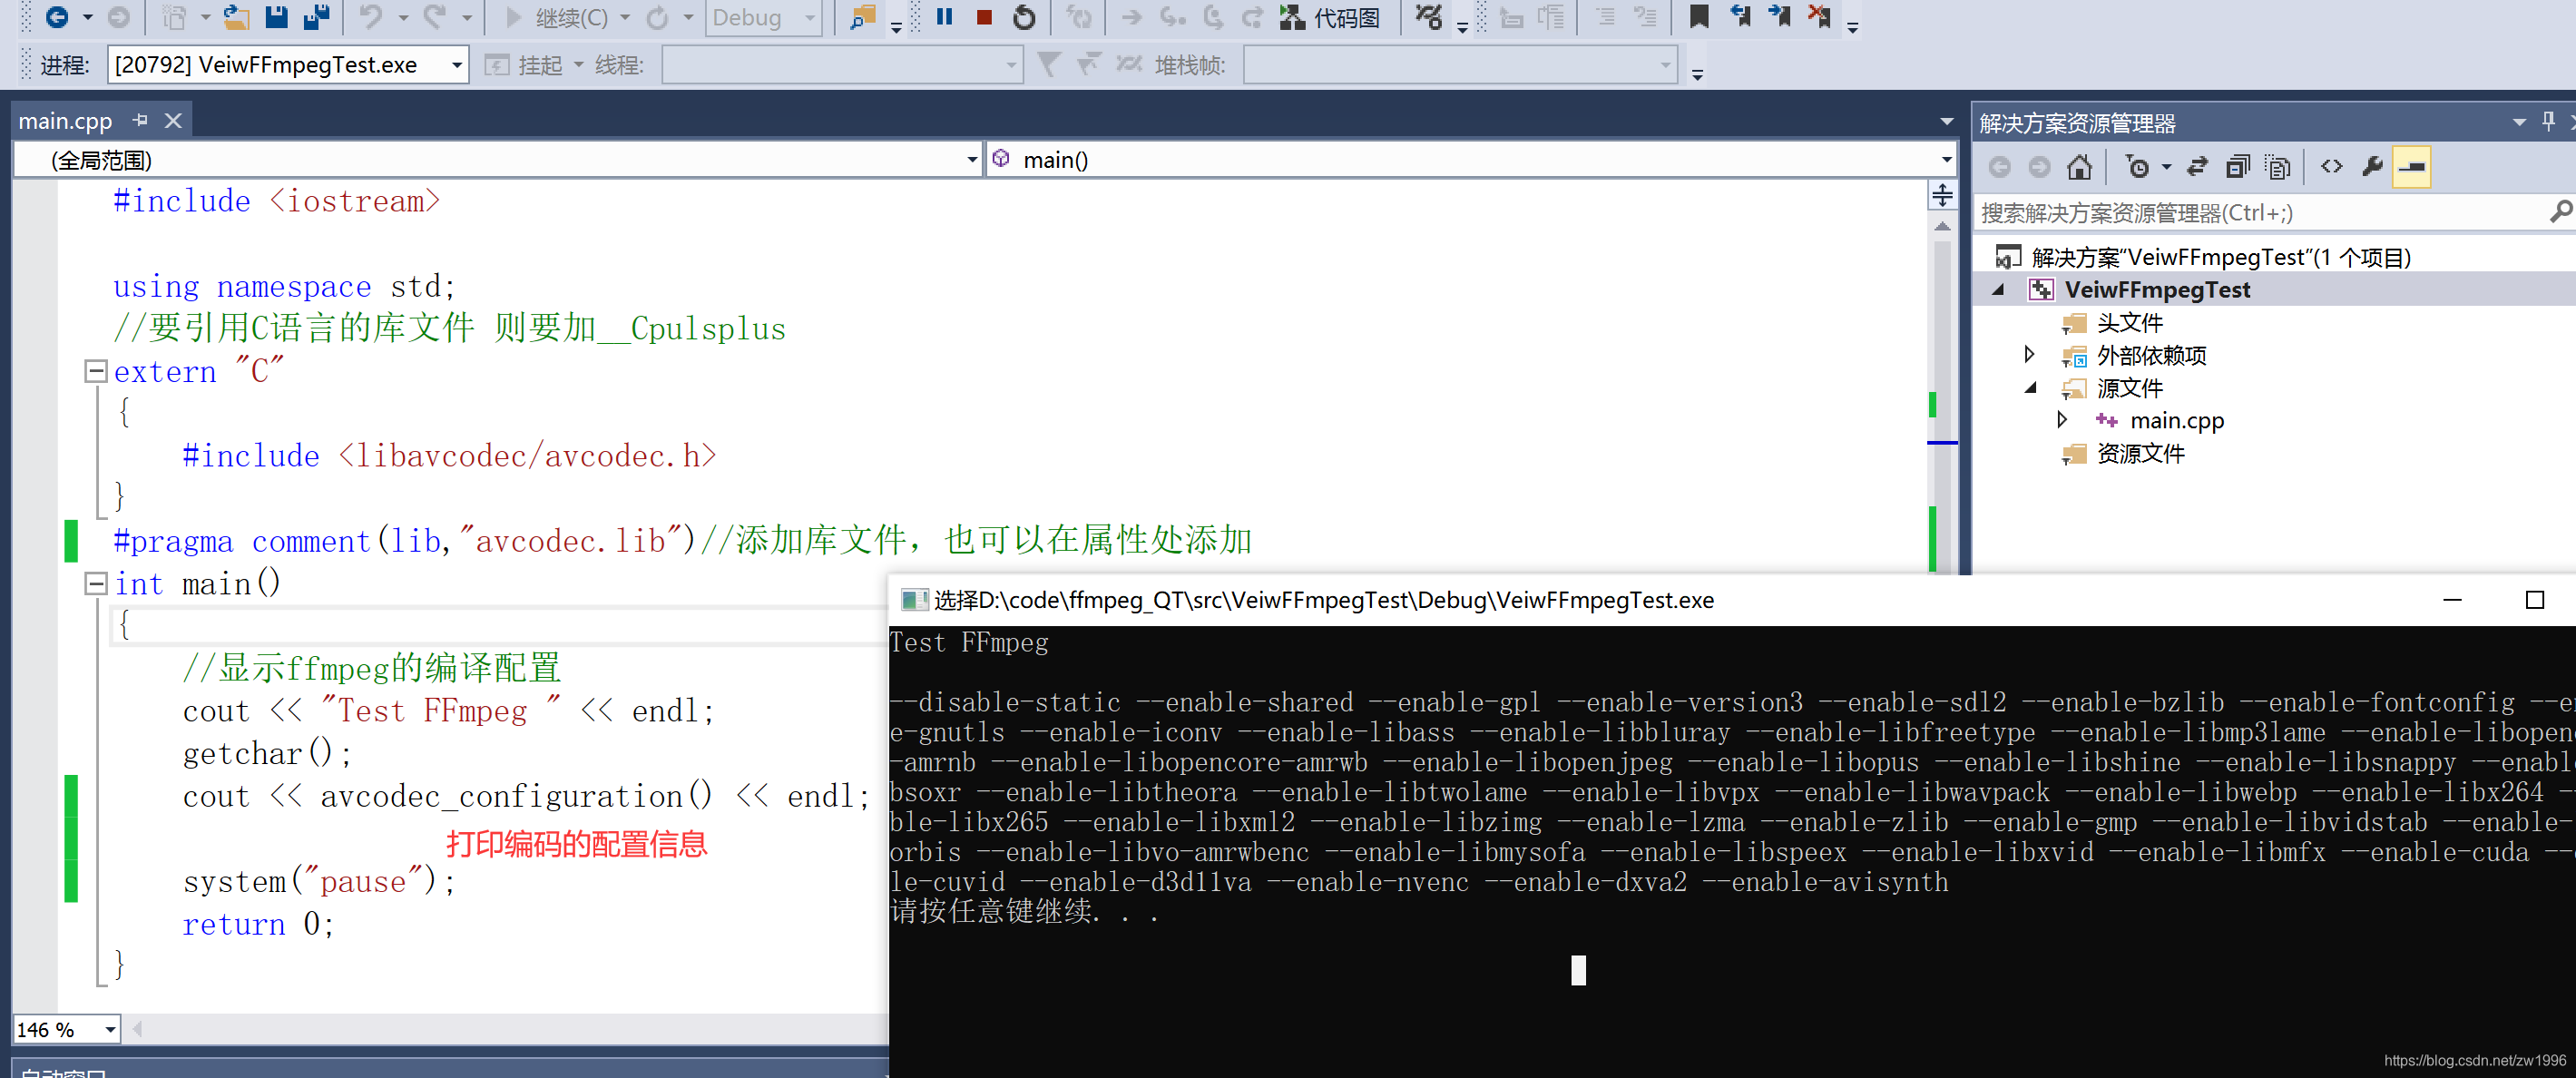Click the bookmark toolbar overflow arrow
The width and height of the screenshot is (2576, 1078).
1852,27
